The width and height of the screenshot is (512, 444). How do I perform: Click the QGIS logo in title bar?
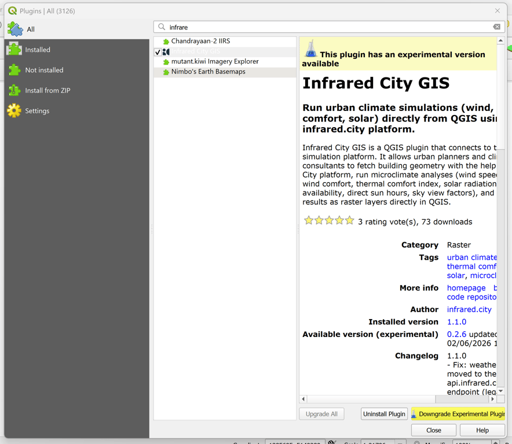click(12, 11)
